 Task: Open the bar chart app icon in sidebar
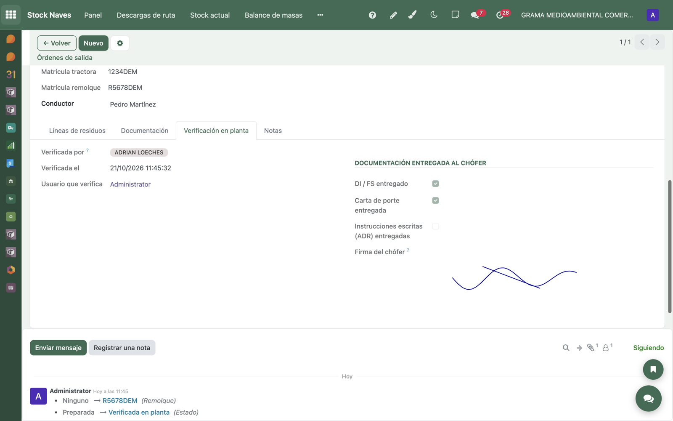11,146
